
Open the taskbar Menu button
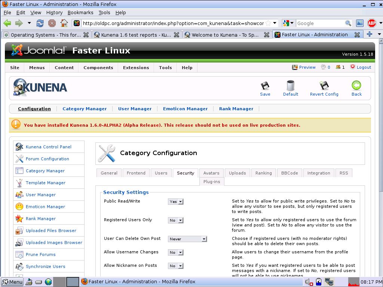[12, 282]
